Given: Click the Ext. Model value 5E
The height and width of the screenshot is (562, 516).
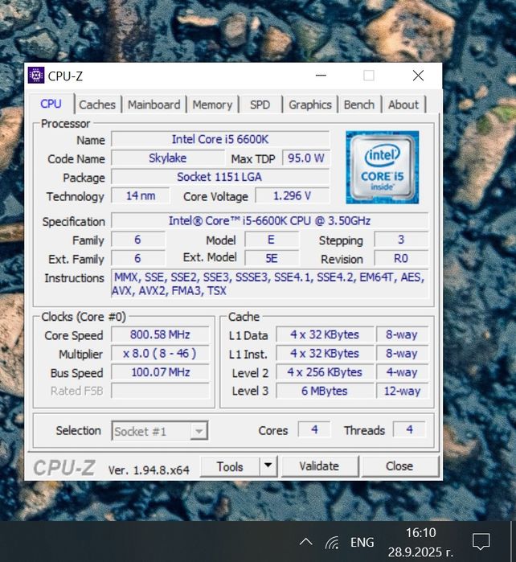Looking at the screenshot, I should click(x=271, y=258).
